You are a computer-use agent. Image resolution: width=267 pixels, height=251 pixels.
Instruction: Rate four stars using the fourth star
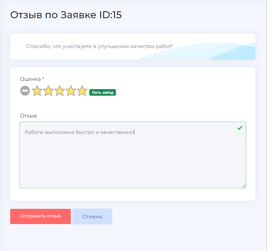(71, 91)
